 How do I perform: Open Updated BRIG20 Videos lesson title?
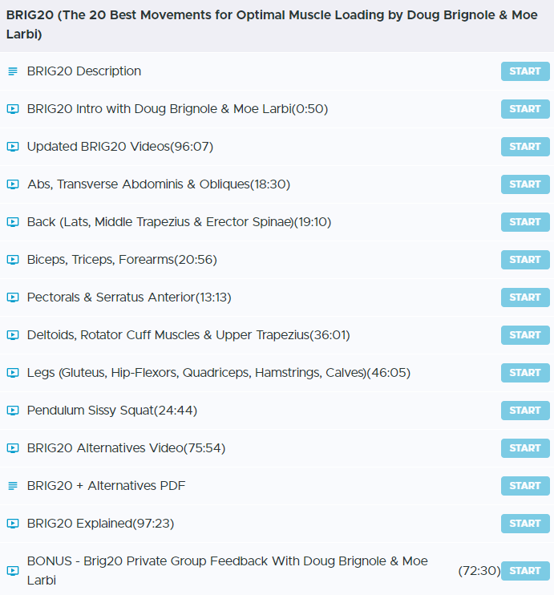point(119,147)
